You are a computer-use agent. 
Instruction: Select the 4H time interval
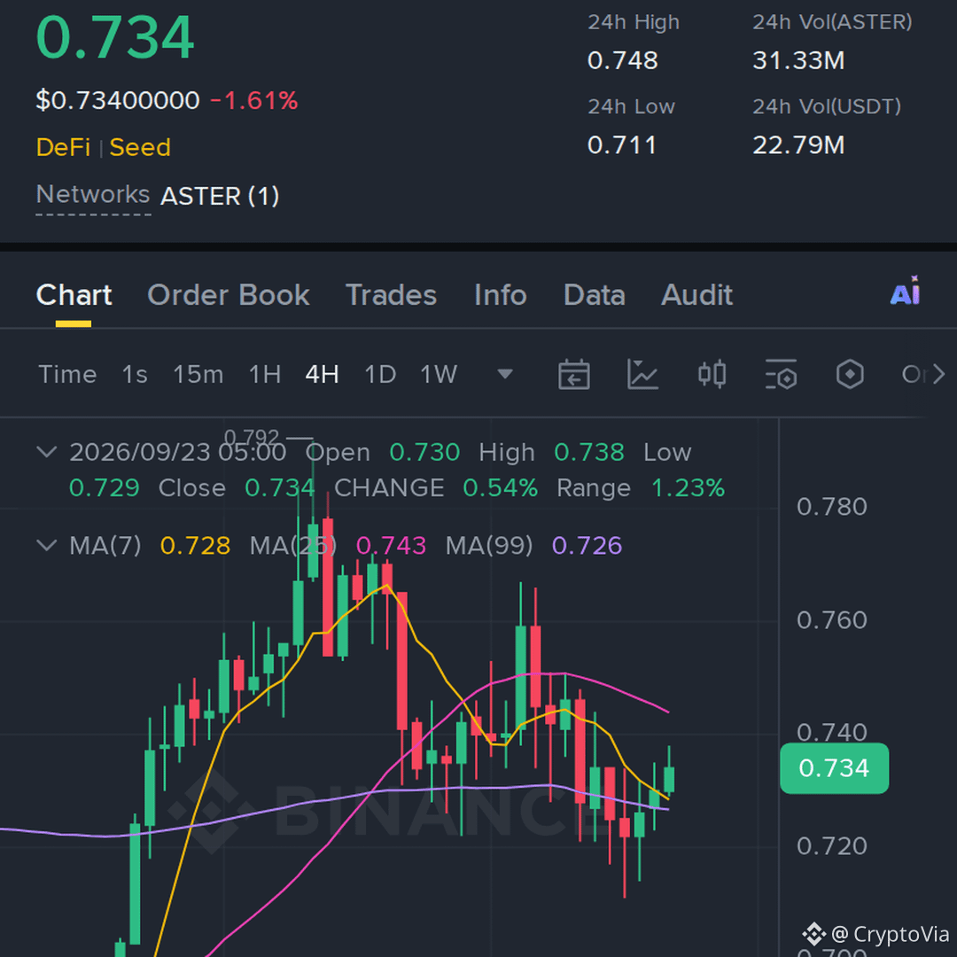coord(322,374)
